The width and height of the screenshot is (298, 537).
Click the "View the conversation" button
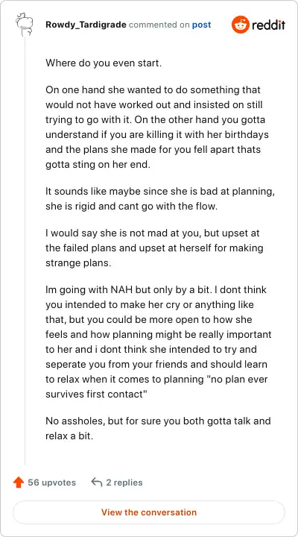pos(149,512)
